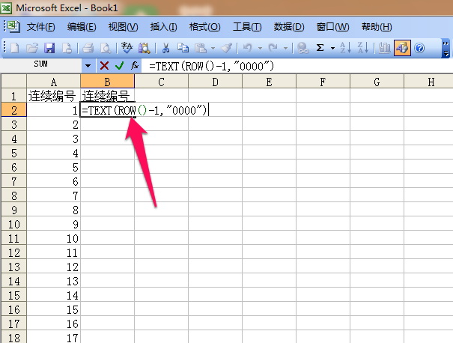Screen dimensions: 453x343
Task: Open the 格式(O) menu
Action: (205, 27)
